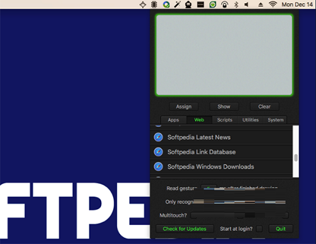Click the Show button

point(224,106)
